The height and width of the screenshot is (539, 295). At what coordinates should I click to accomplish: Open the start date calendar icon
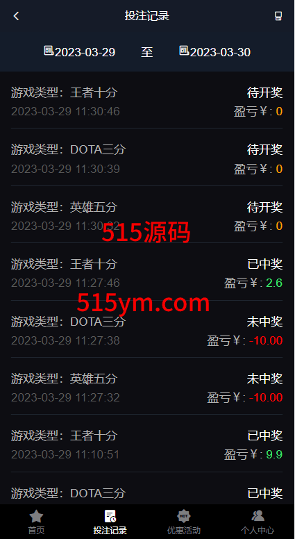click(x=49, y=51)
